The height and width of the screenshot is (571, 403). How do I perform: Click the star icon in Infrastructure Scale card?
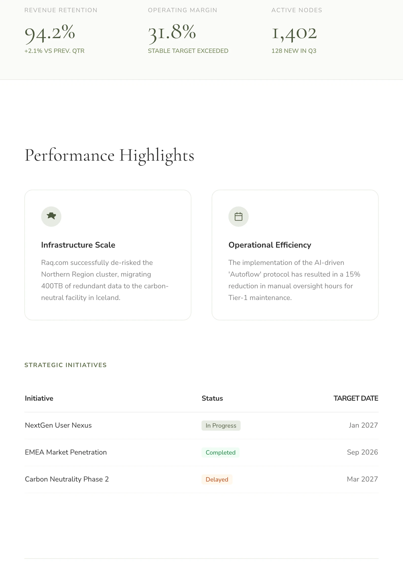point(51,216)
